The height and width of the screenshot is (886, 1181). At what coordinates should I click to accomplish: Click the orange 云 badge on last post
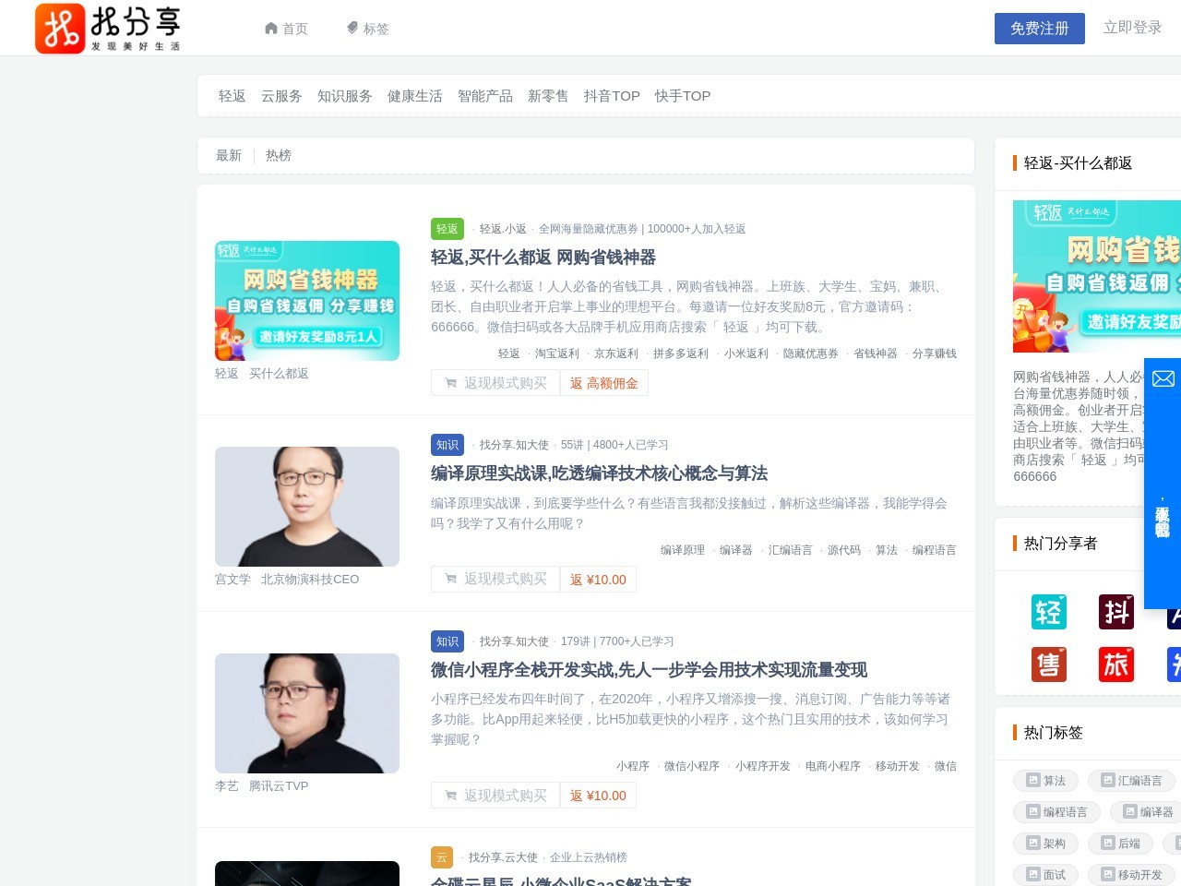point(442,857)
